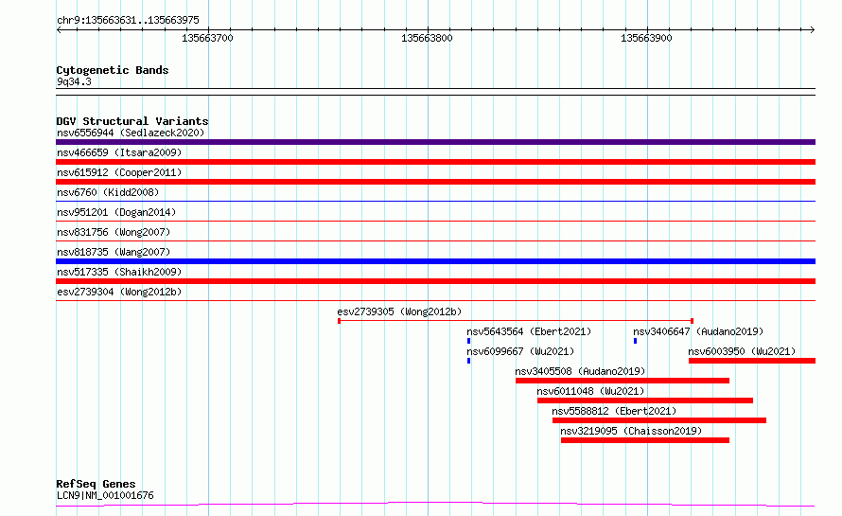Open nsv5643564 (Ebert2021) label
Image resolution: width=842 pixels, height=516 pixels.
coord(529,331)
